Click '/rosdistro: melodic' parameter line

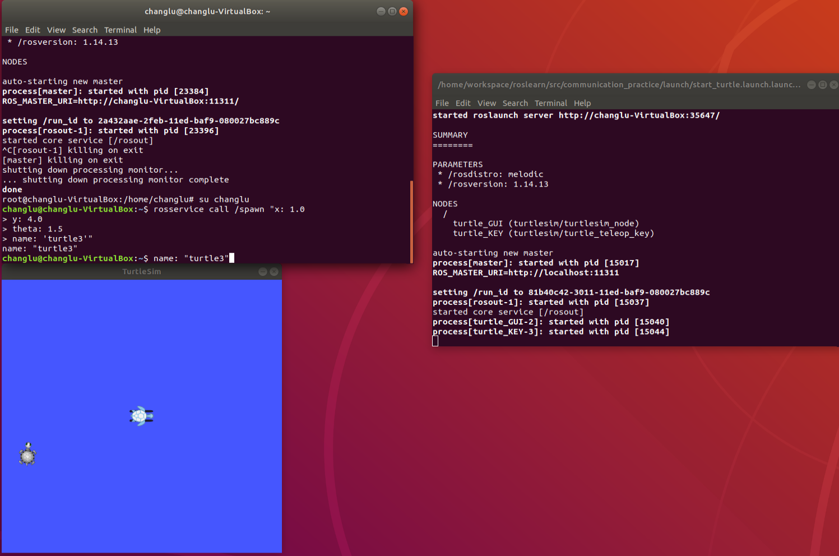coord(490,174)
